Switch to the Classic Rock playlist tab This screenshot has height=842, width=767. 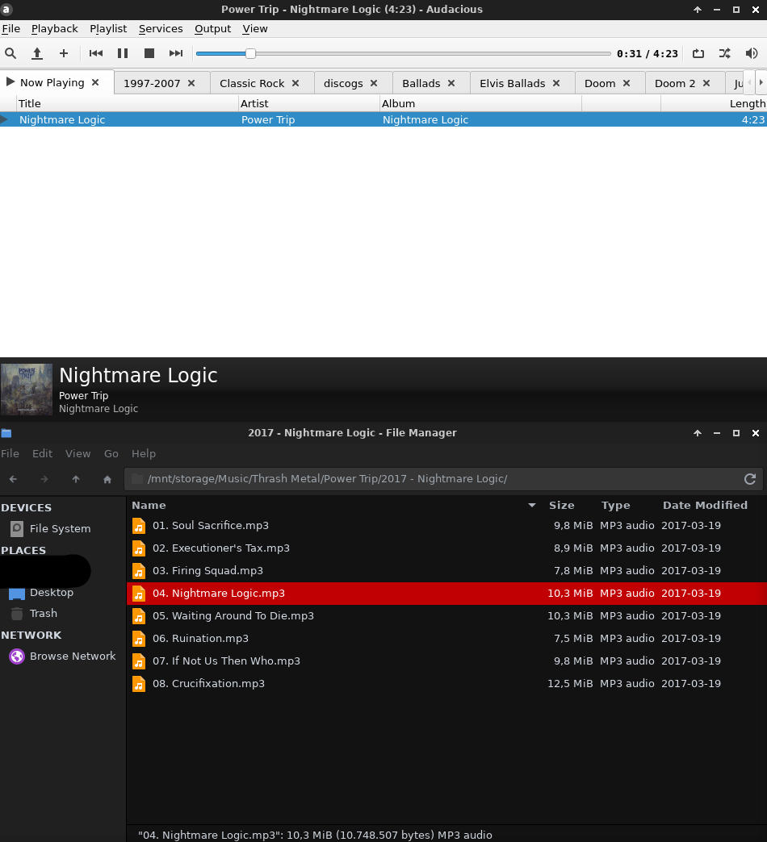coord(252,83)
